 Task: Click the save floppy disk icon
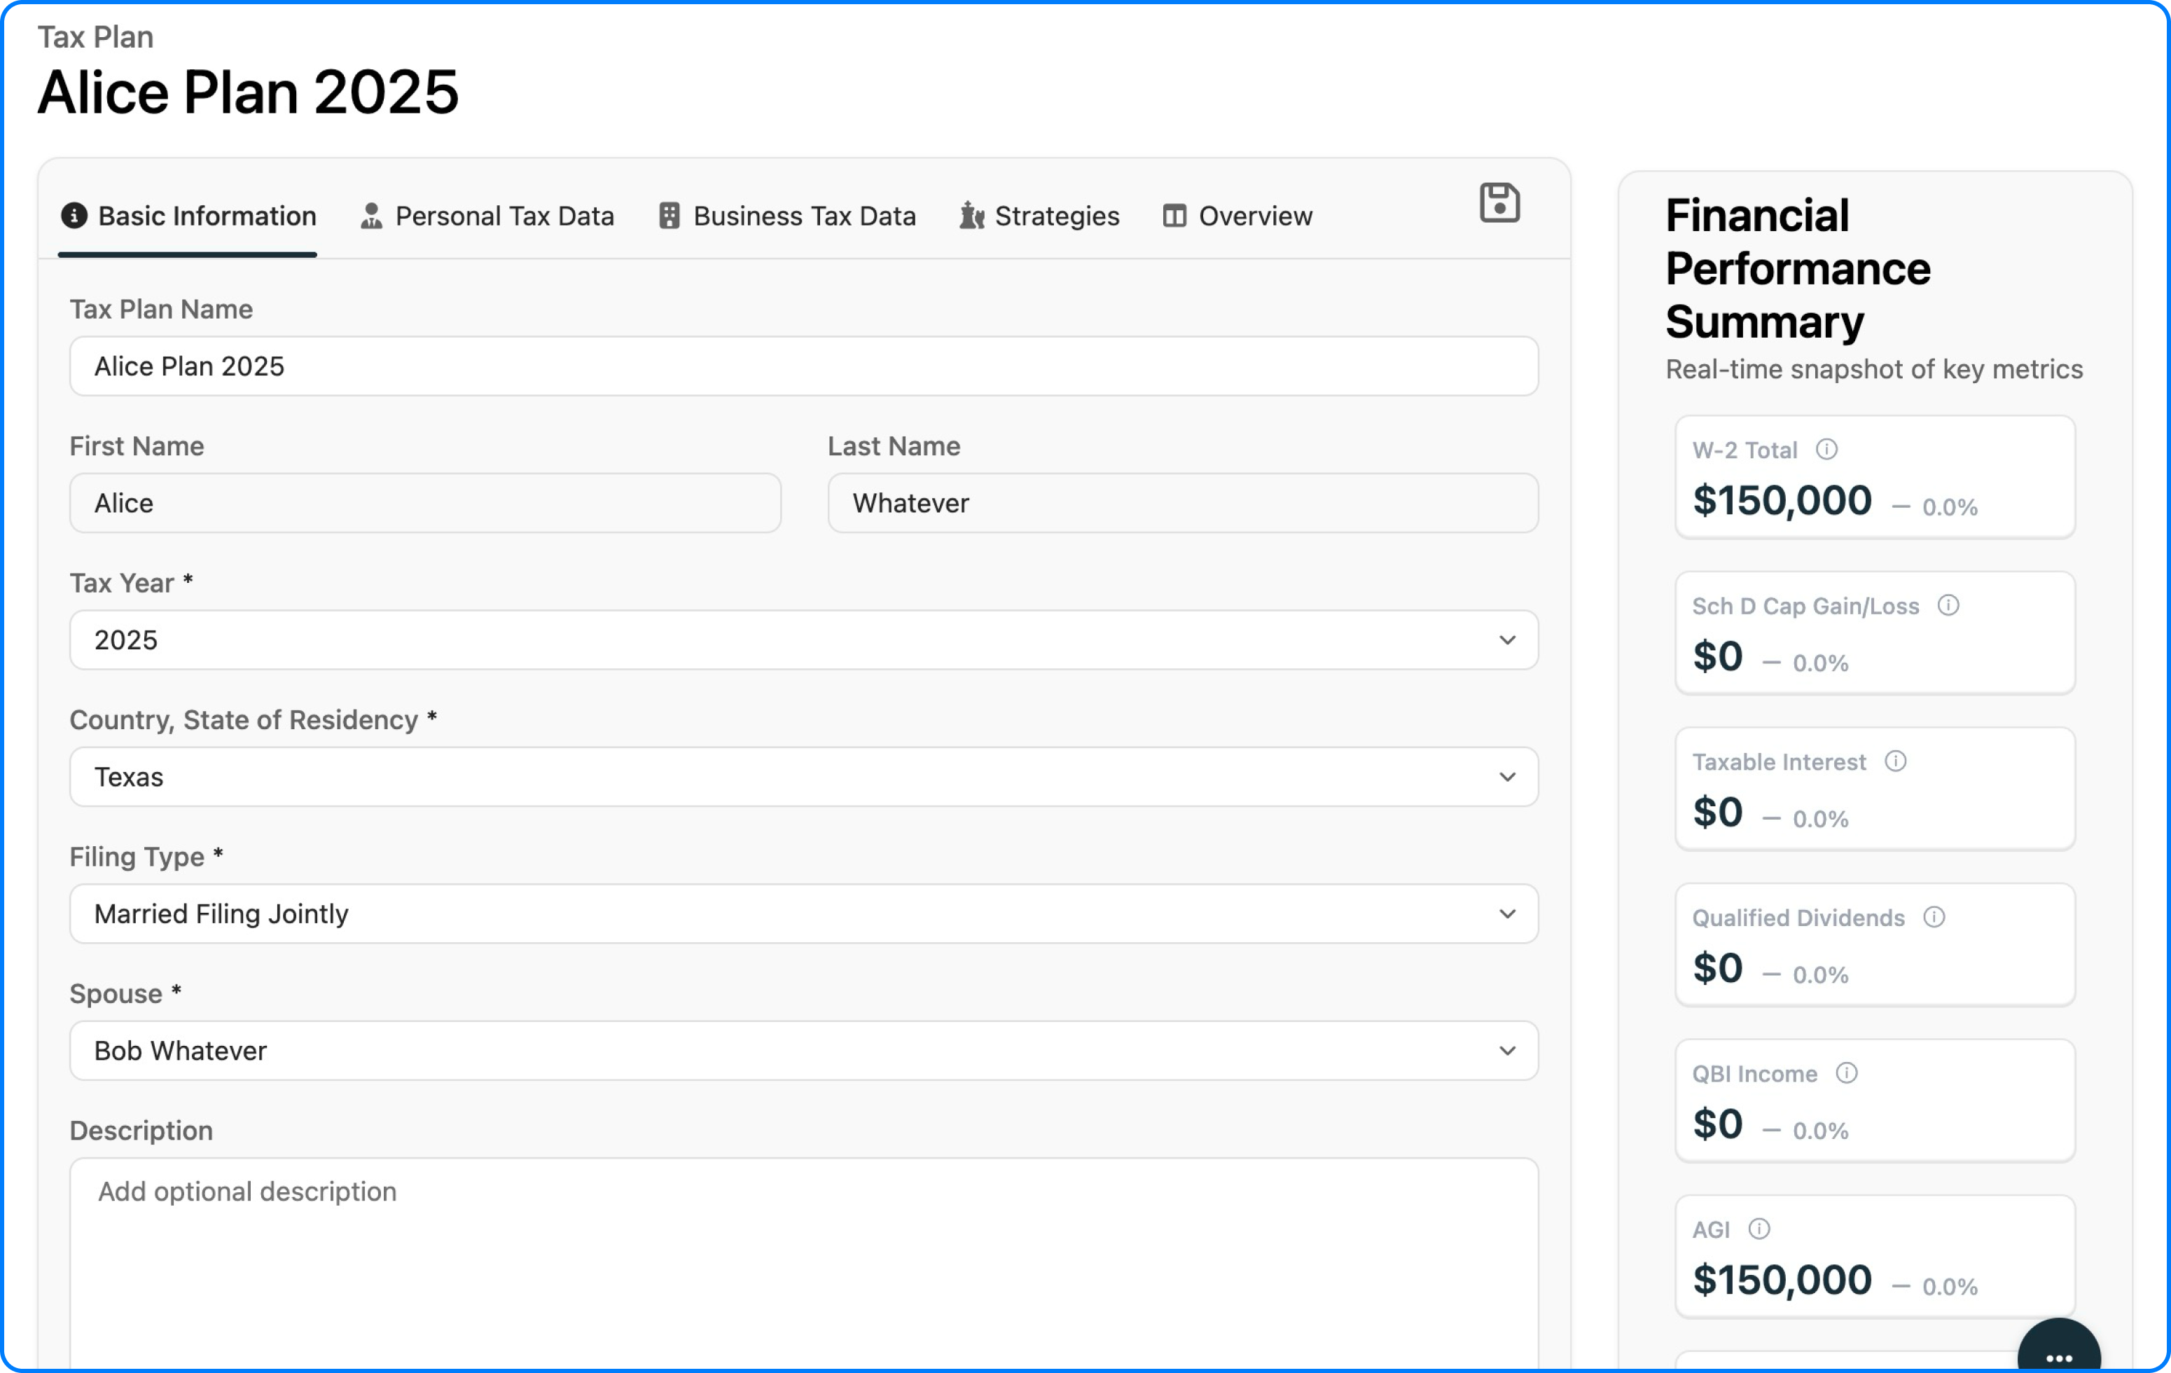(x=1499, y=202)
